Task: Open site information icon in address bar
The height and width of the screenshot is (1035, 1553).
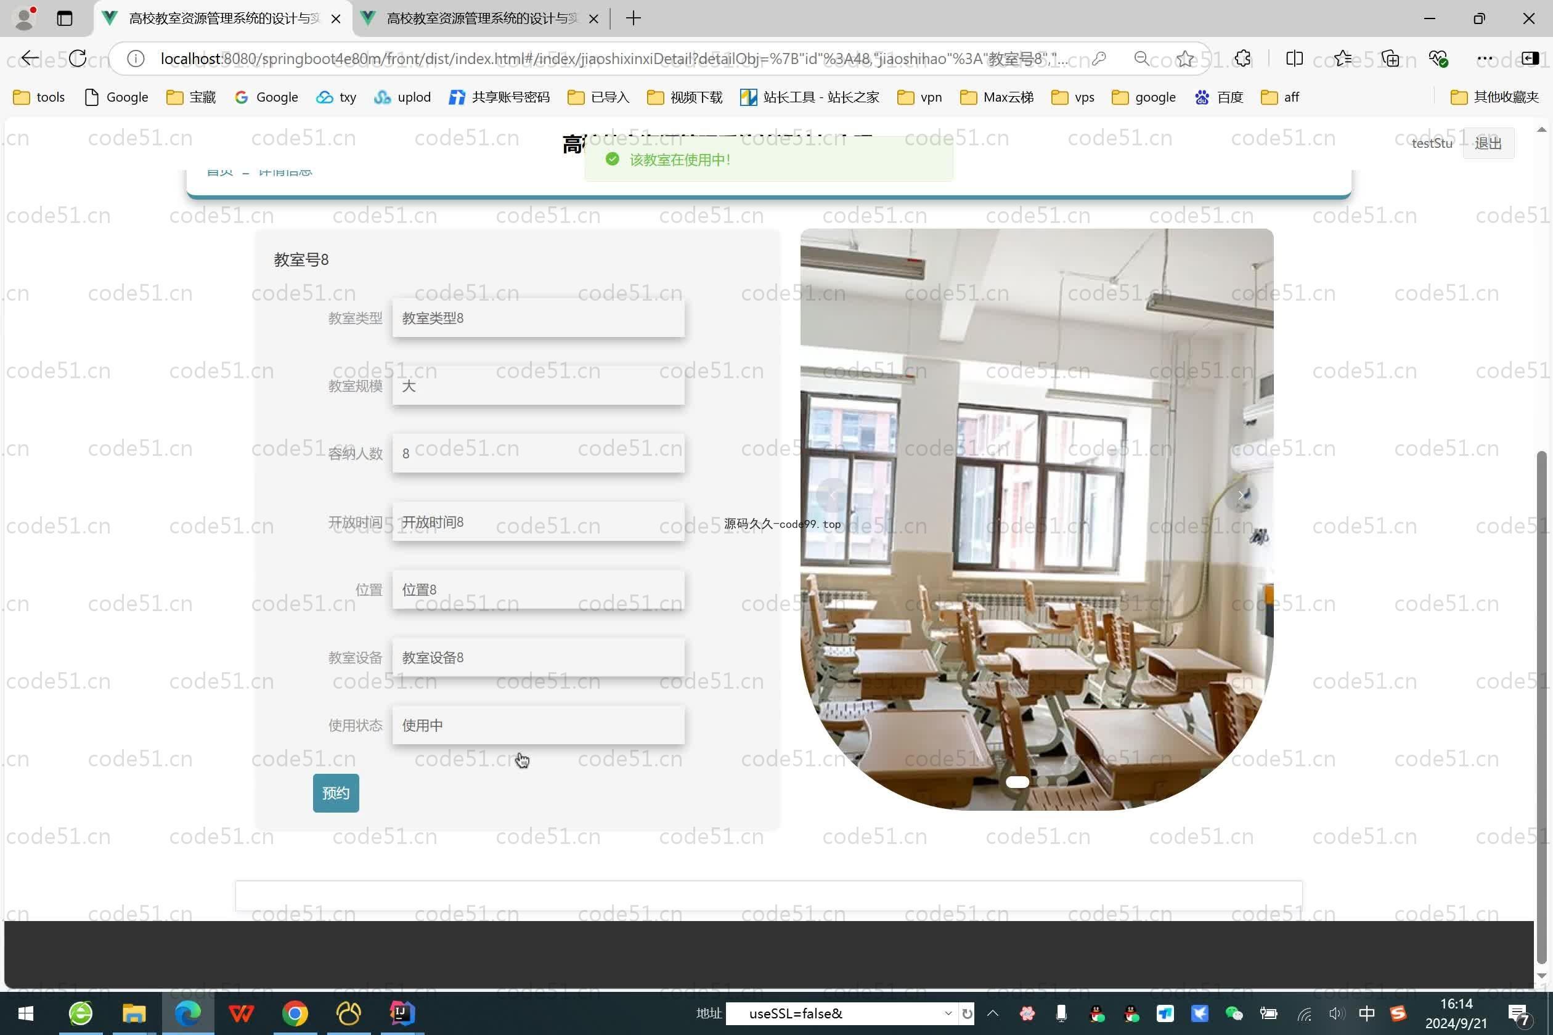Action: pyautogui.click(x=136, y=59)
